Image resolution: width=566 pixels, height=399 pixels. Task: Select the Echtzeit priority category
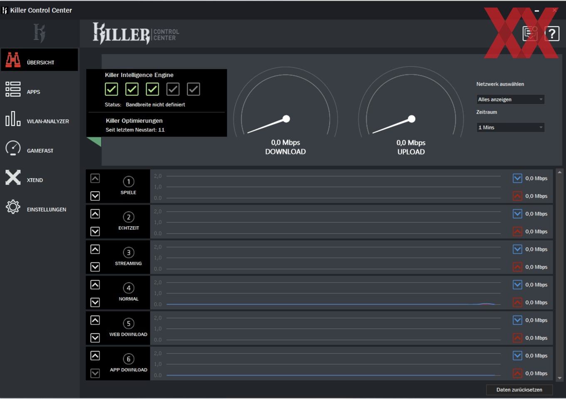(x=128, y=221)
